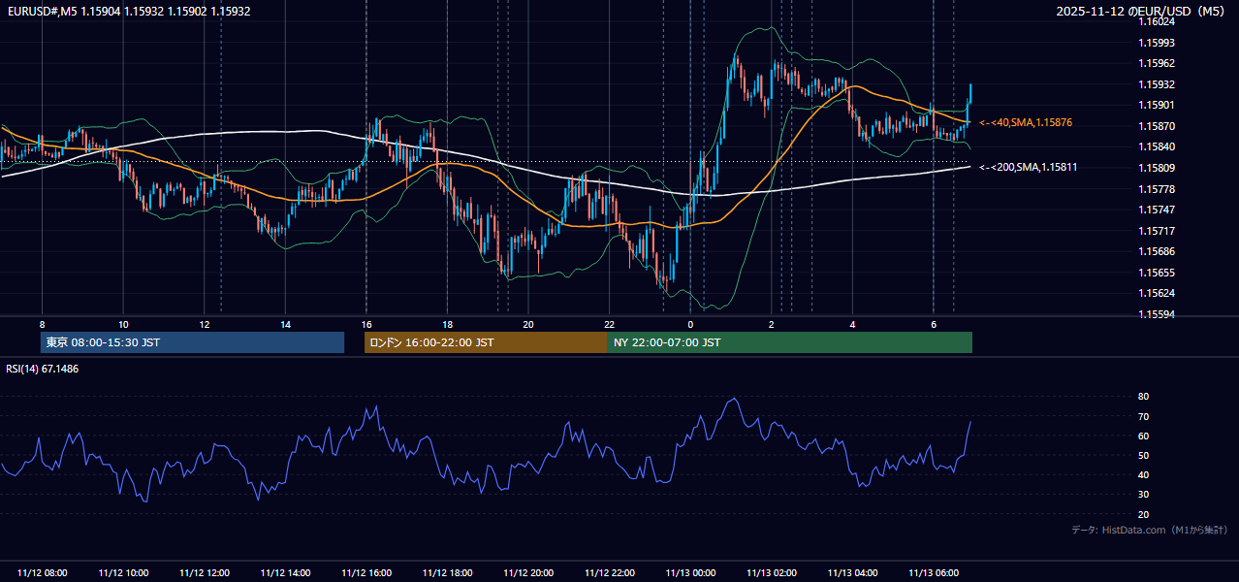Click hour tick 14 under the price chart

pyautogui.click(x=285, y=324)
